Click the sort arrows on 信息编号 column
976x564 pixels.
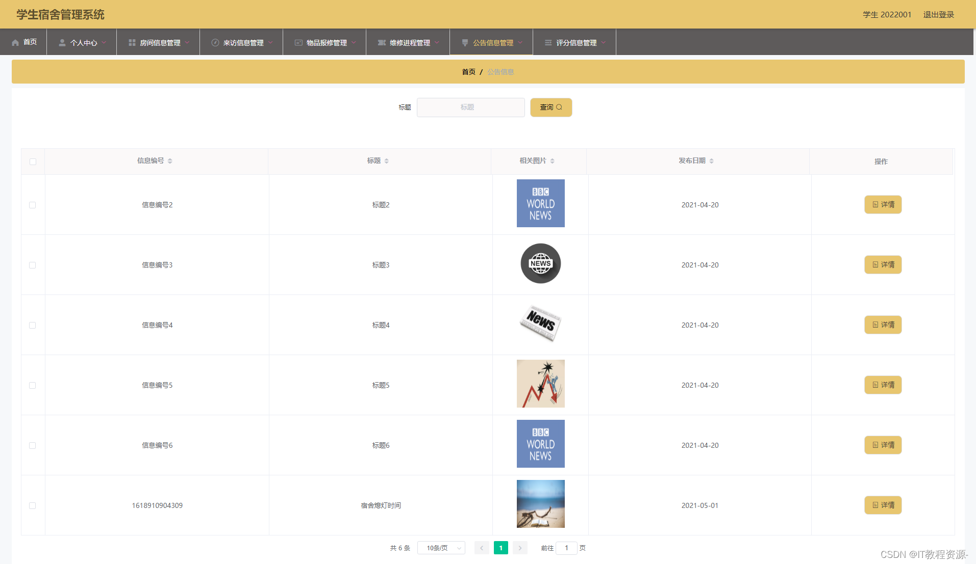170,161
